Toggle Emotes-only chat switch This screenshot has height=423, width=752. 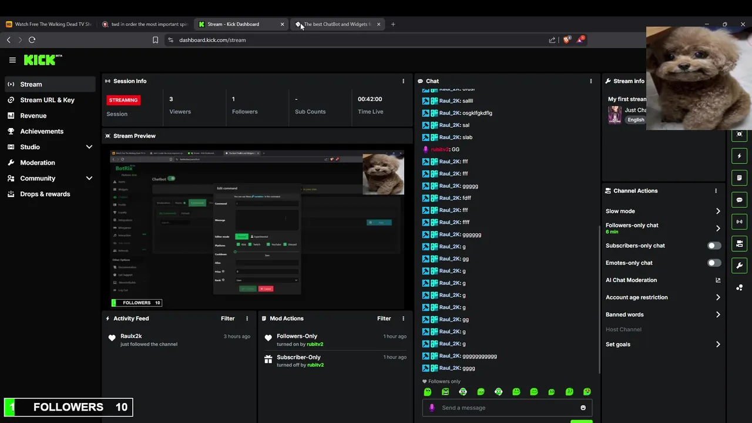pyautogui.click(x=714, y=263)
